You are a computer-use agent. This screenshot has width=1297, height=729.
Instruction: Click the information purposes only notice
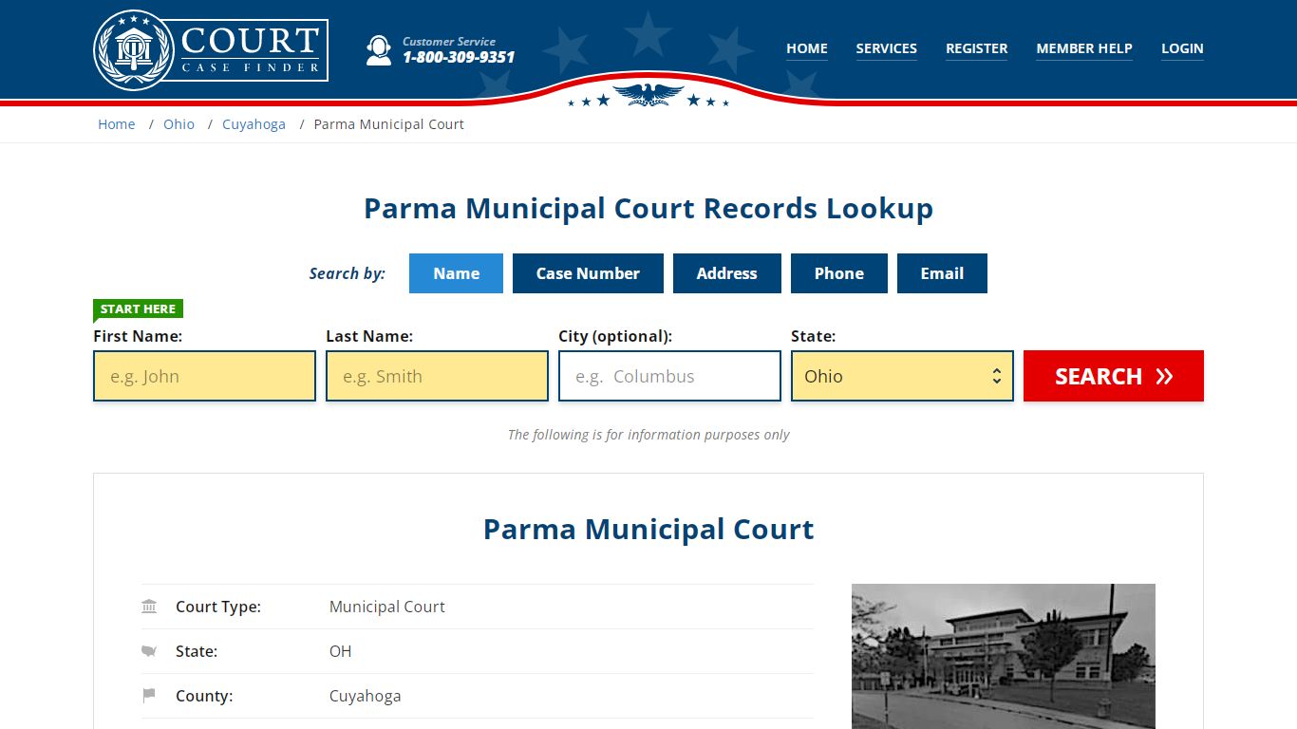[648, 435]
